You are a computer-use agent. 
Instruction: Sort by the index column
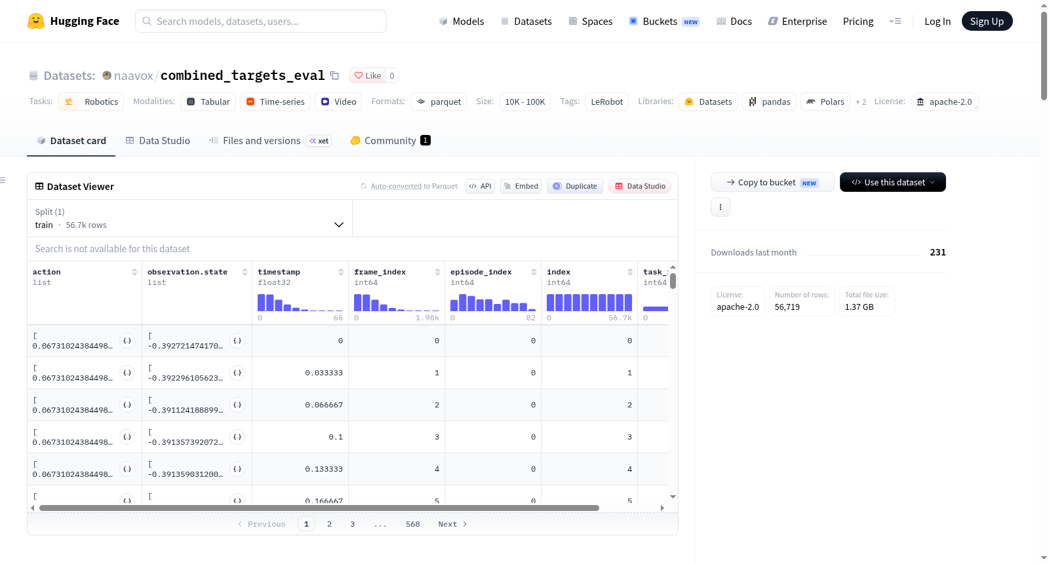630,272
